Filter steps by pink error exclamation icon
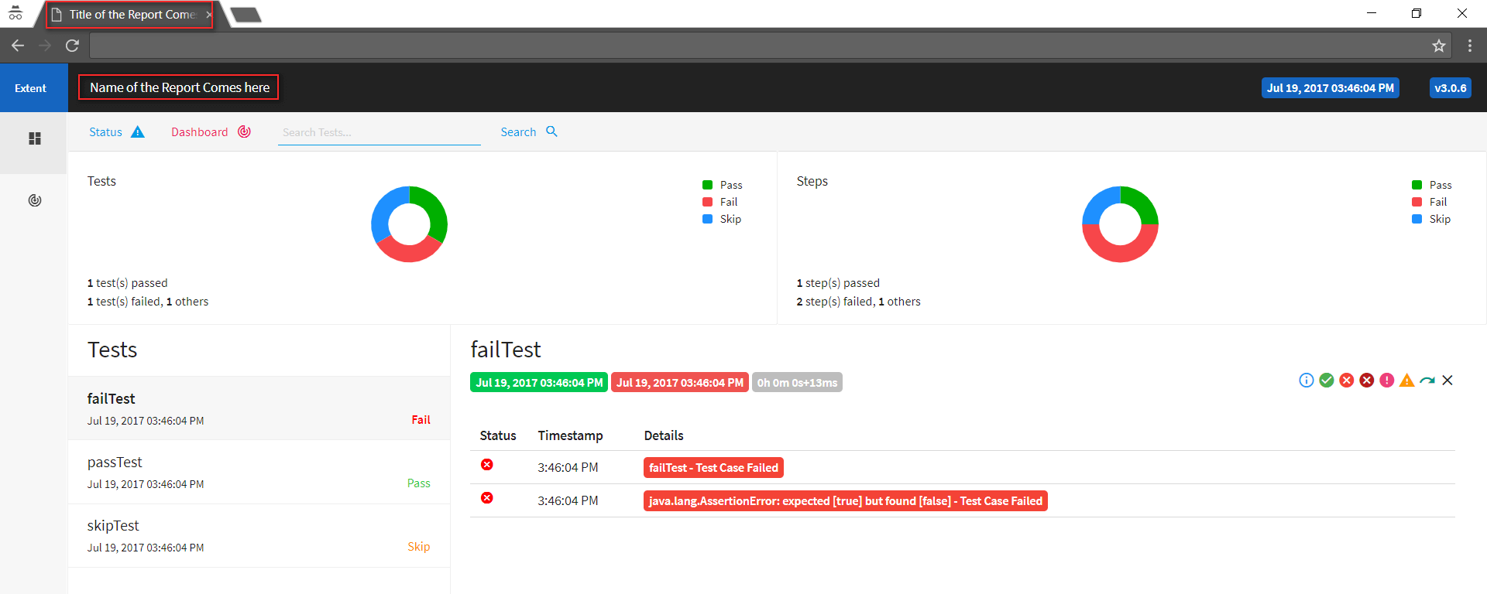Image resolution: width=1487 pixels, height=594 pixels. point(1387,380)
